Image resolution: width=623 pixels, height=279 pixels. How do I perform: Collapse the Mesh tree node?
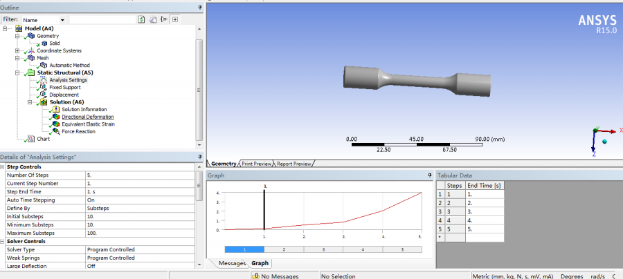point(17,58)
